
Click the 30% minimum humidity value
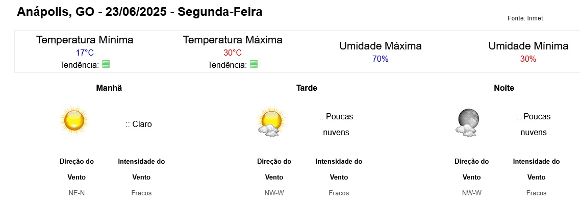(528, 59)
